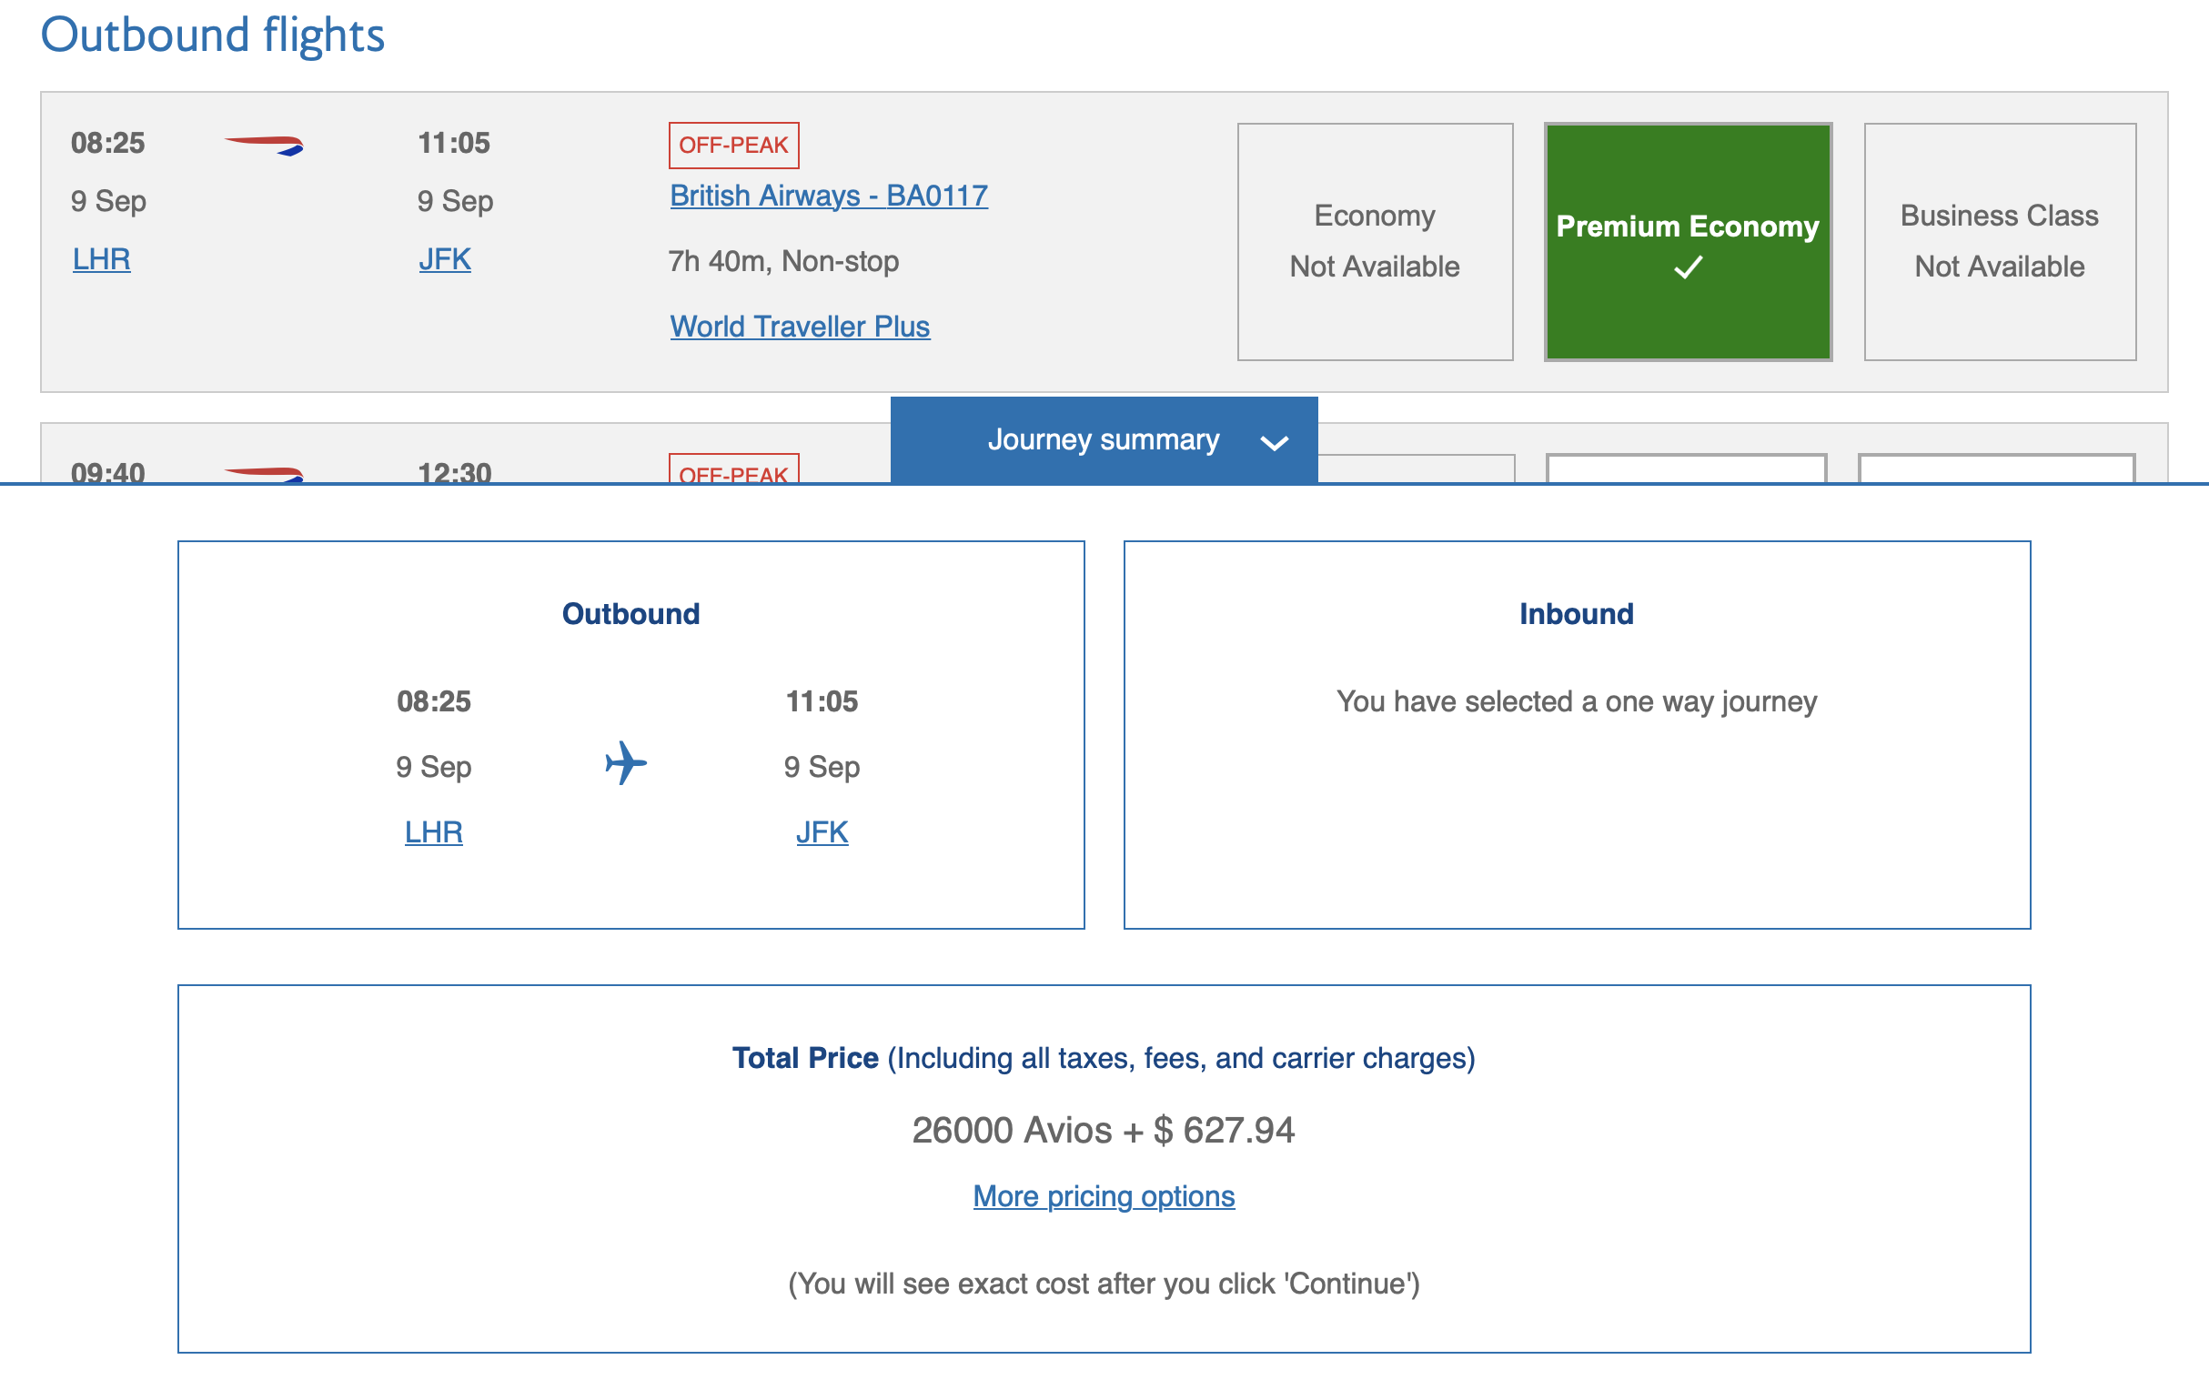Open the More pricing options link
Screen dimensions: 2209x1390
(x=1103, y=1195)
